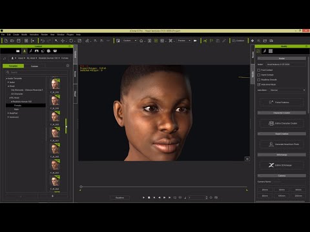Select the Male tree item

click(16, 110)
